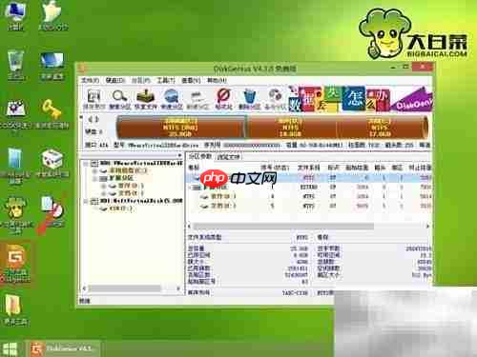Switch to the 浏览文件 tab

(229, 157)
